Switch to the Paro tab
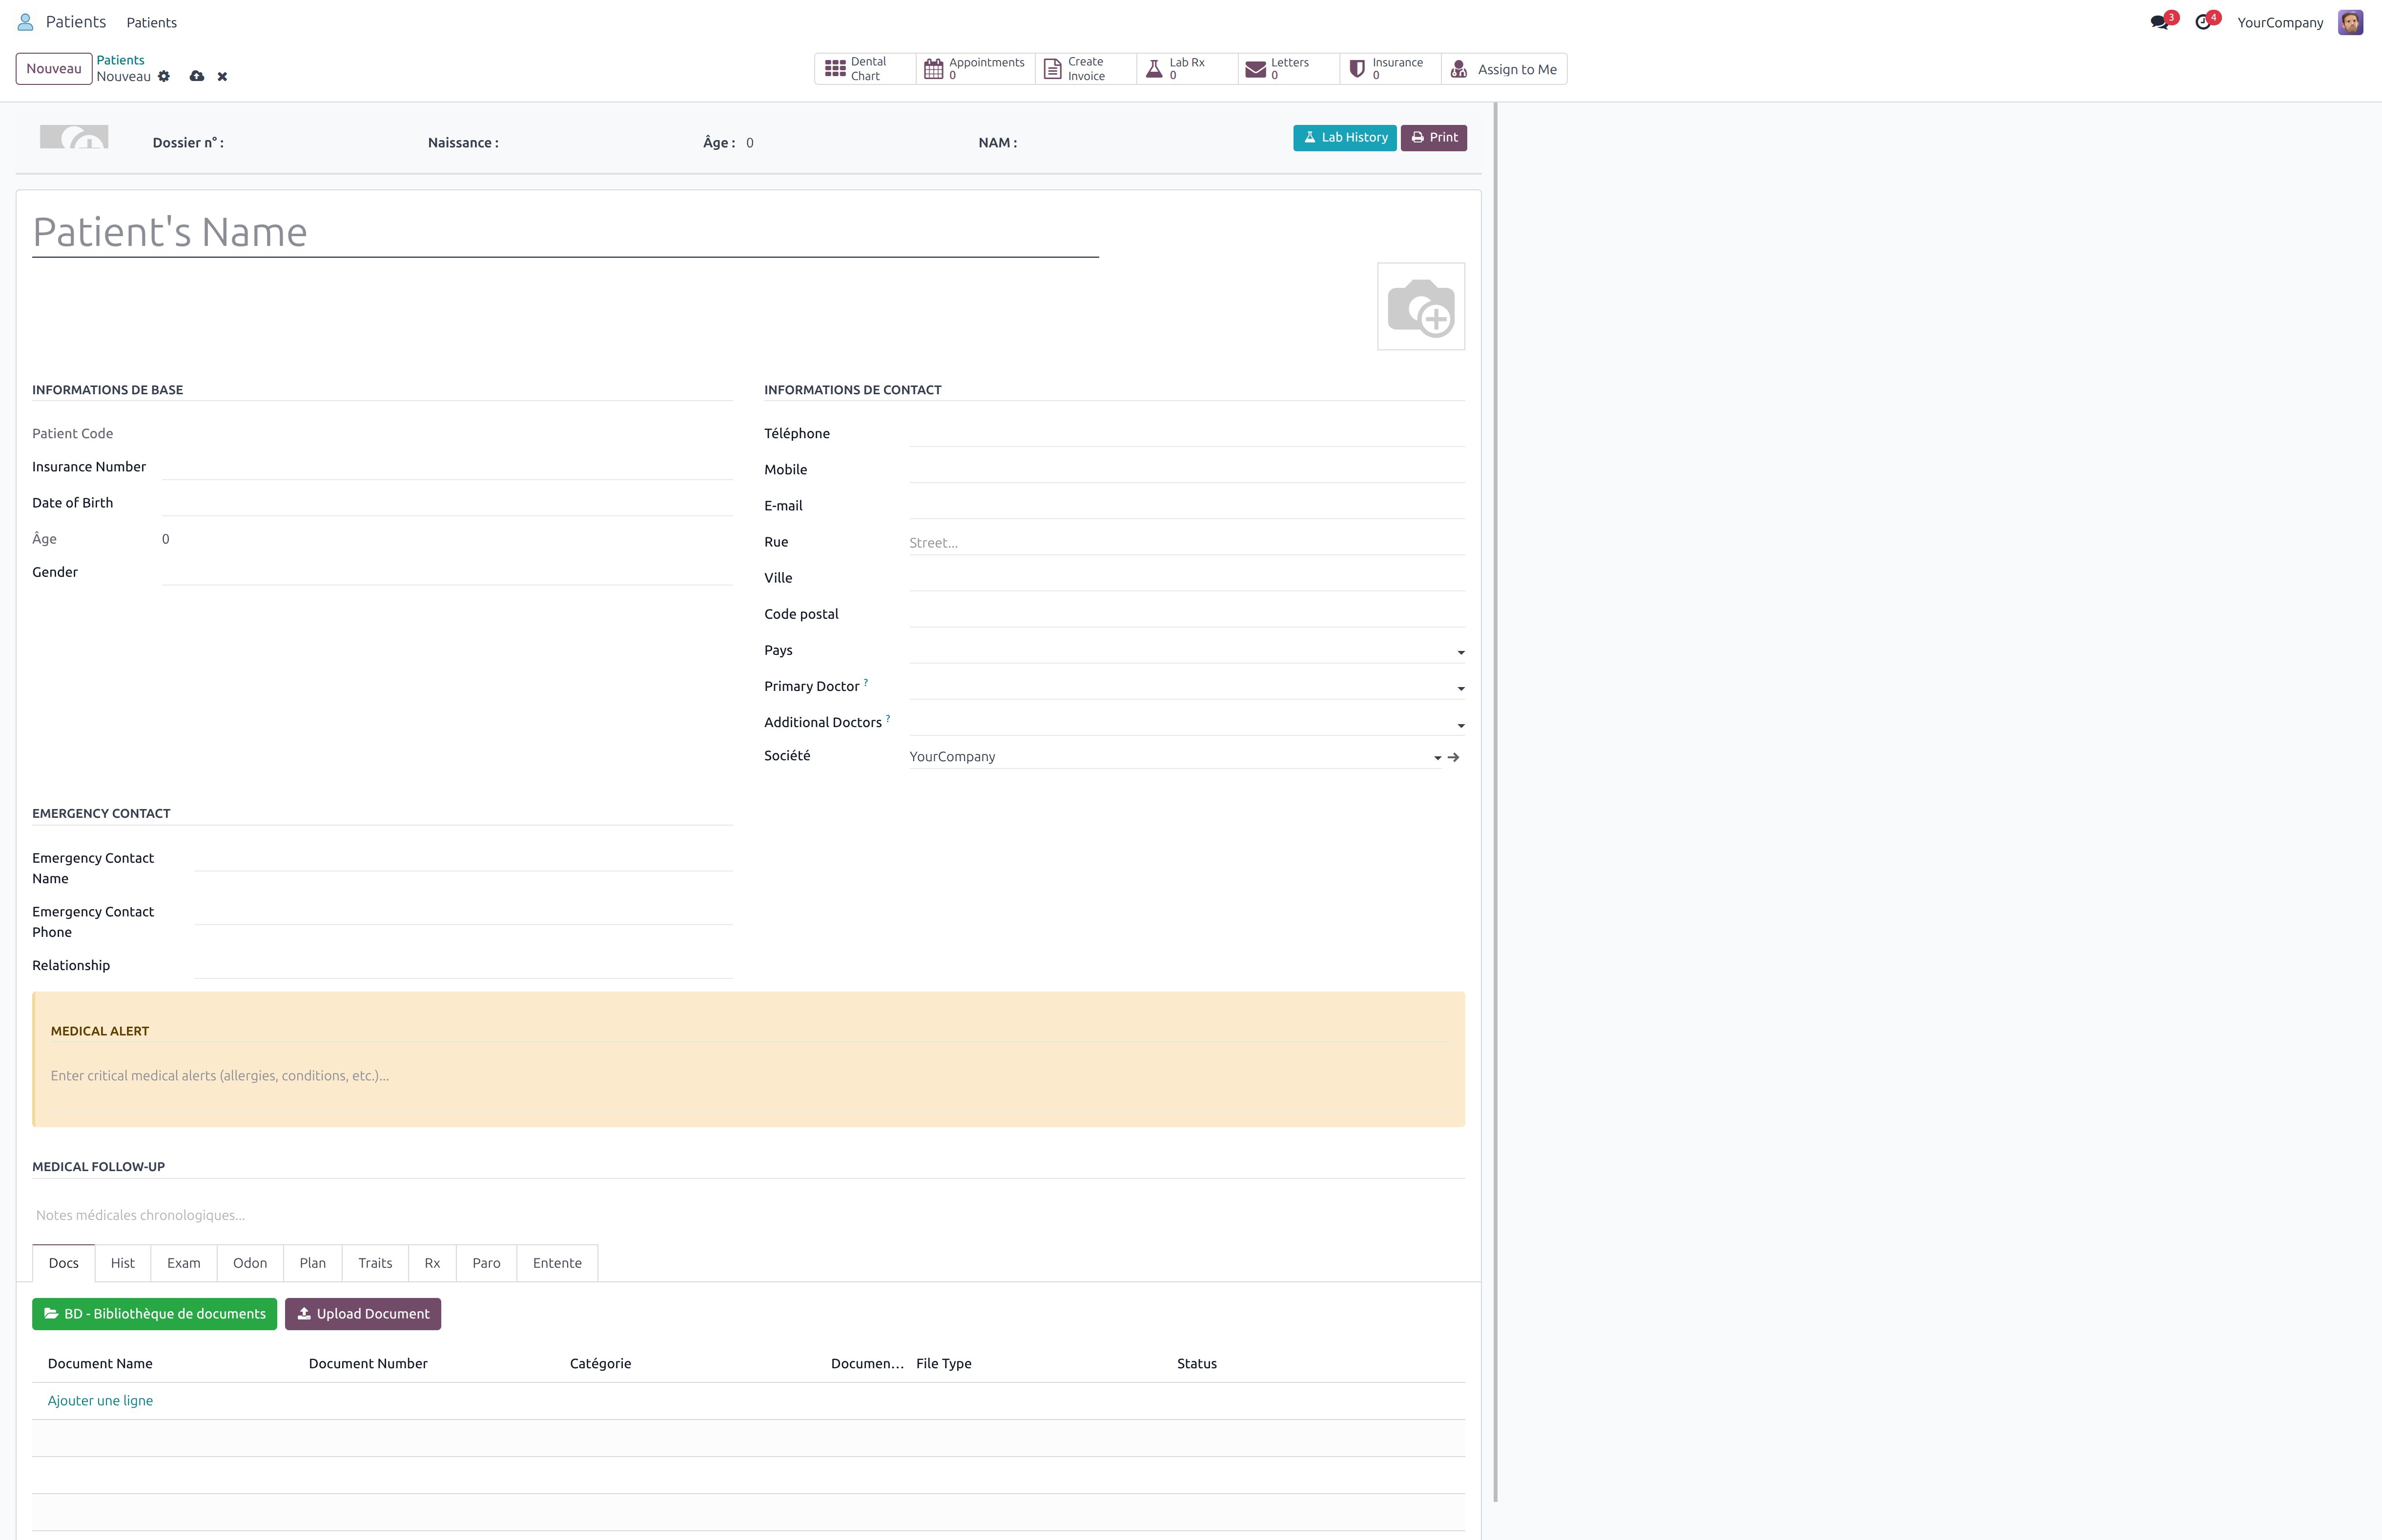Viewport: 2382px width, 1540px height. (486, 1263)
